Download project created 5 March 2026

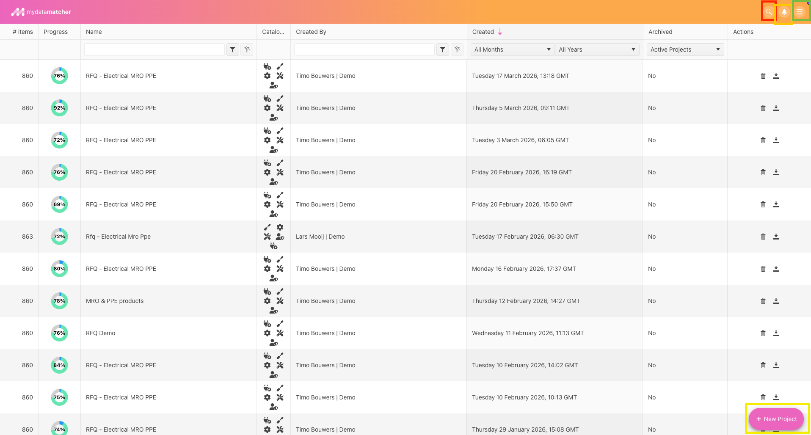point(776,108)
